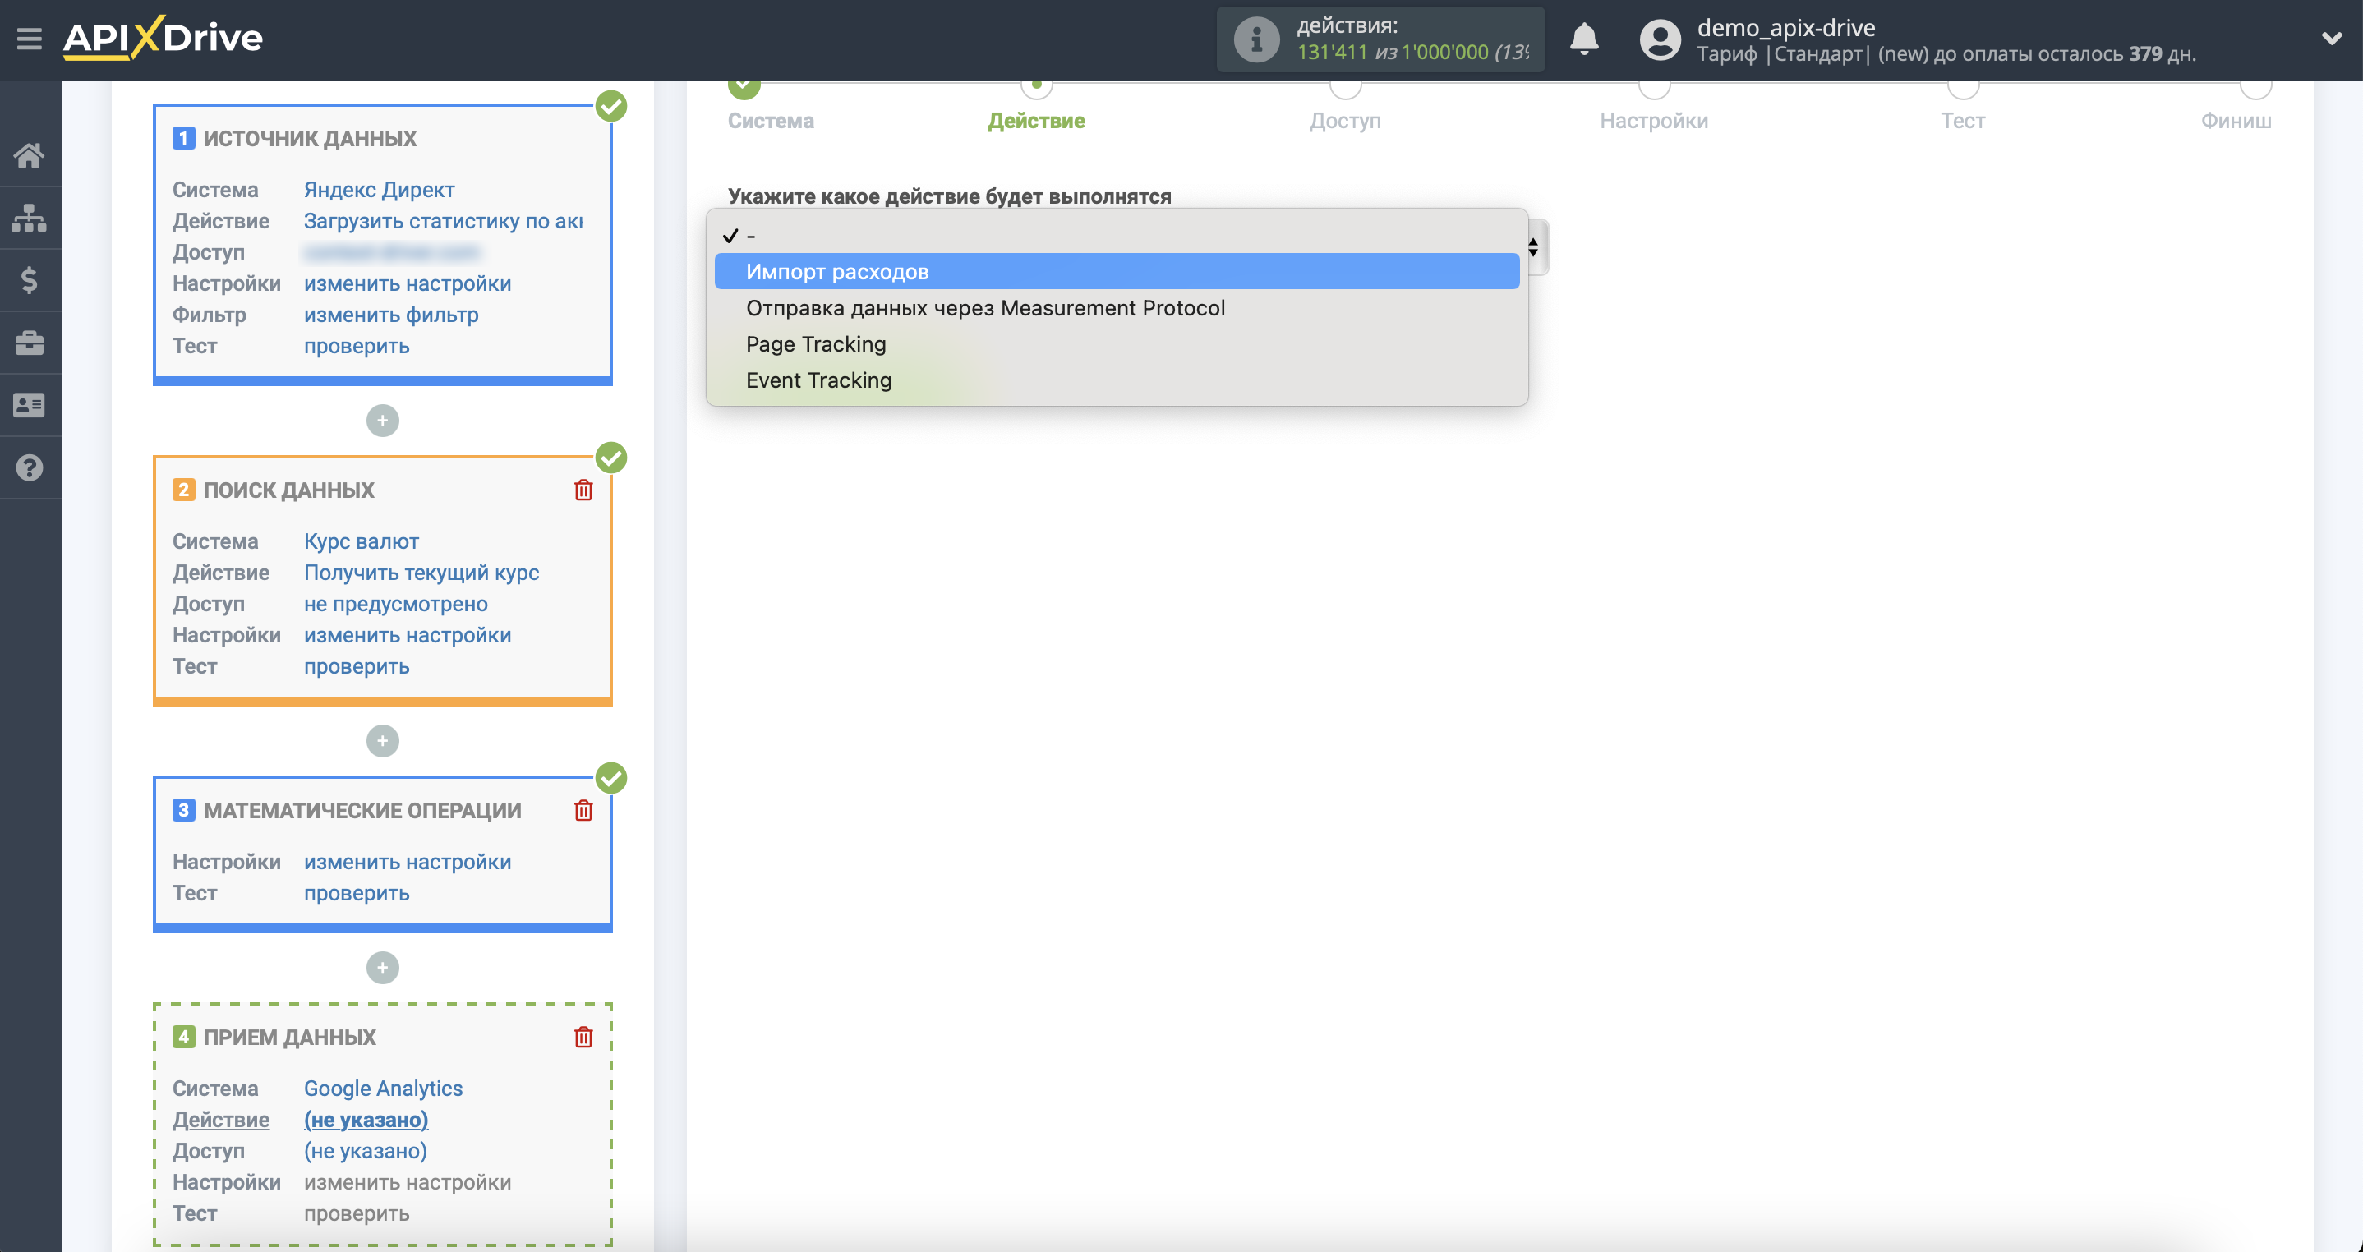Open the connections sitemap sidebar icon
This screenshot has height=1252, width=2363.
[x=30, y=218]
